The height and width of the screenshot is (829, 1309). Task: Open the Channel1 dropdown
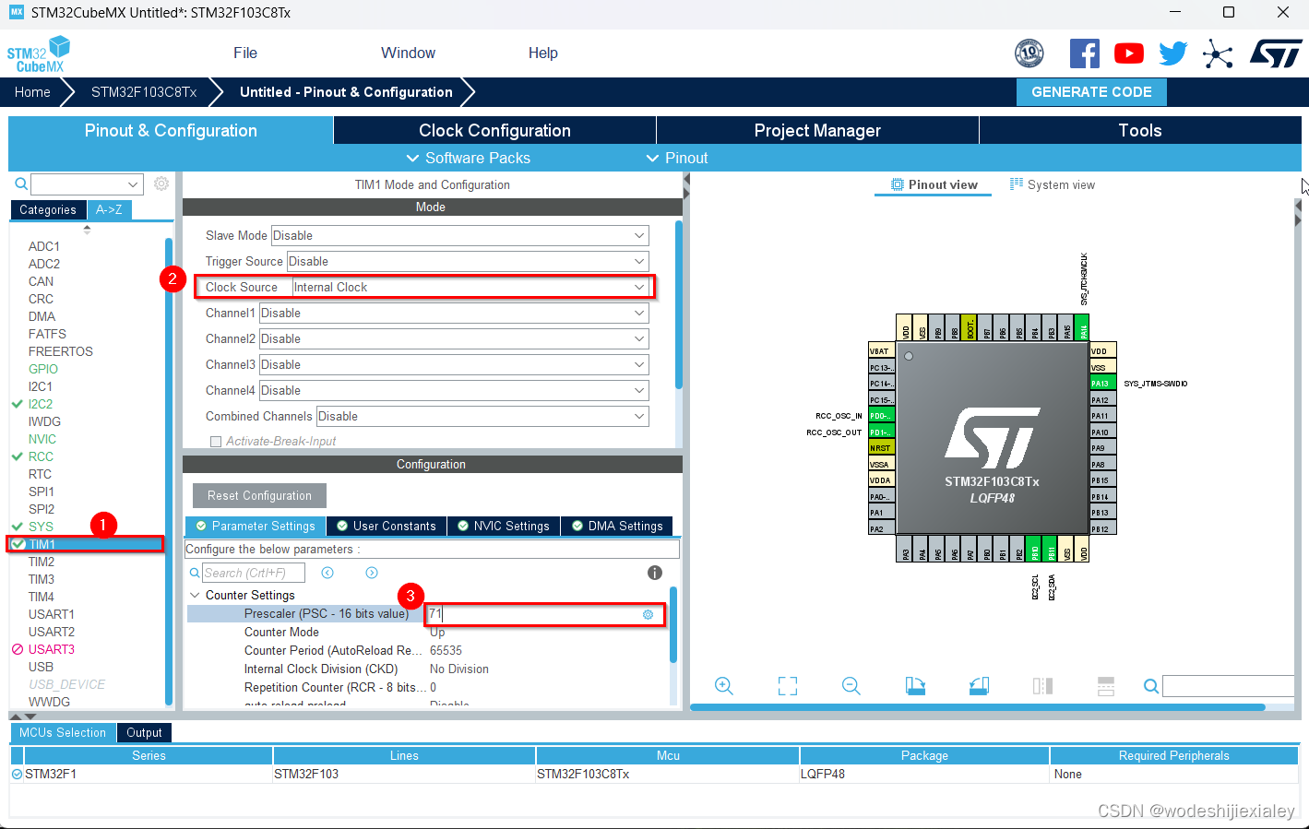[x=454, y=314]
